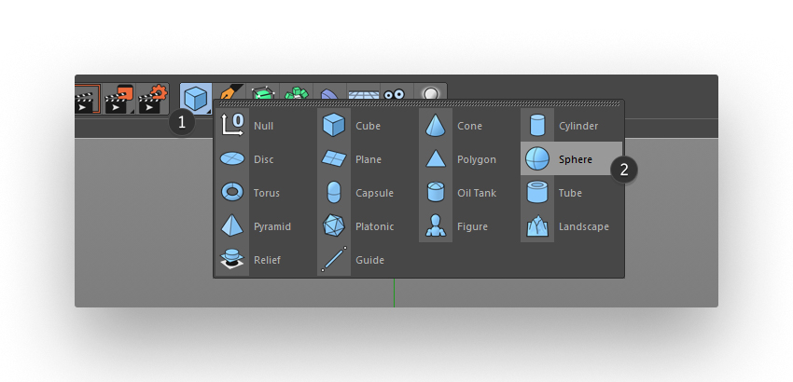Click the Cube primitive icon in palette
The height and width of the screenshot is (382, 793).
click(334, 125)
